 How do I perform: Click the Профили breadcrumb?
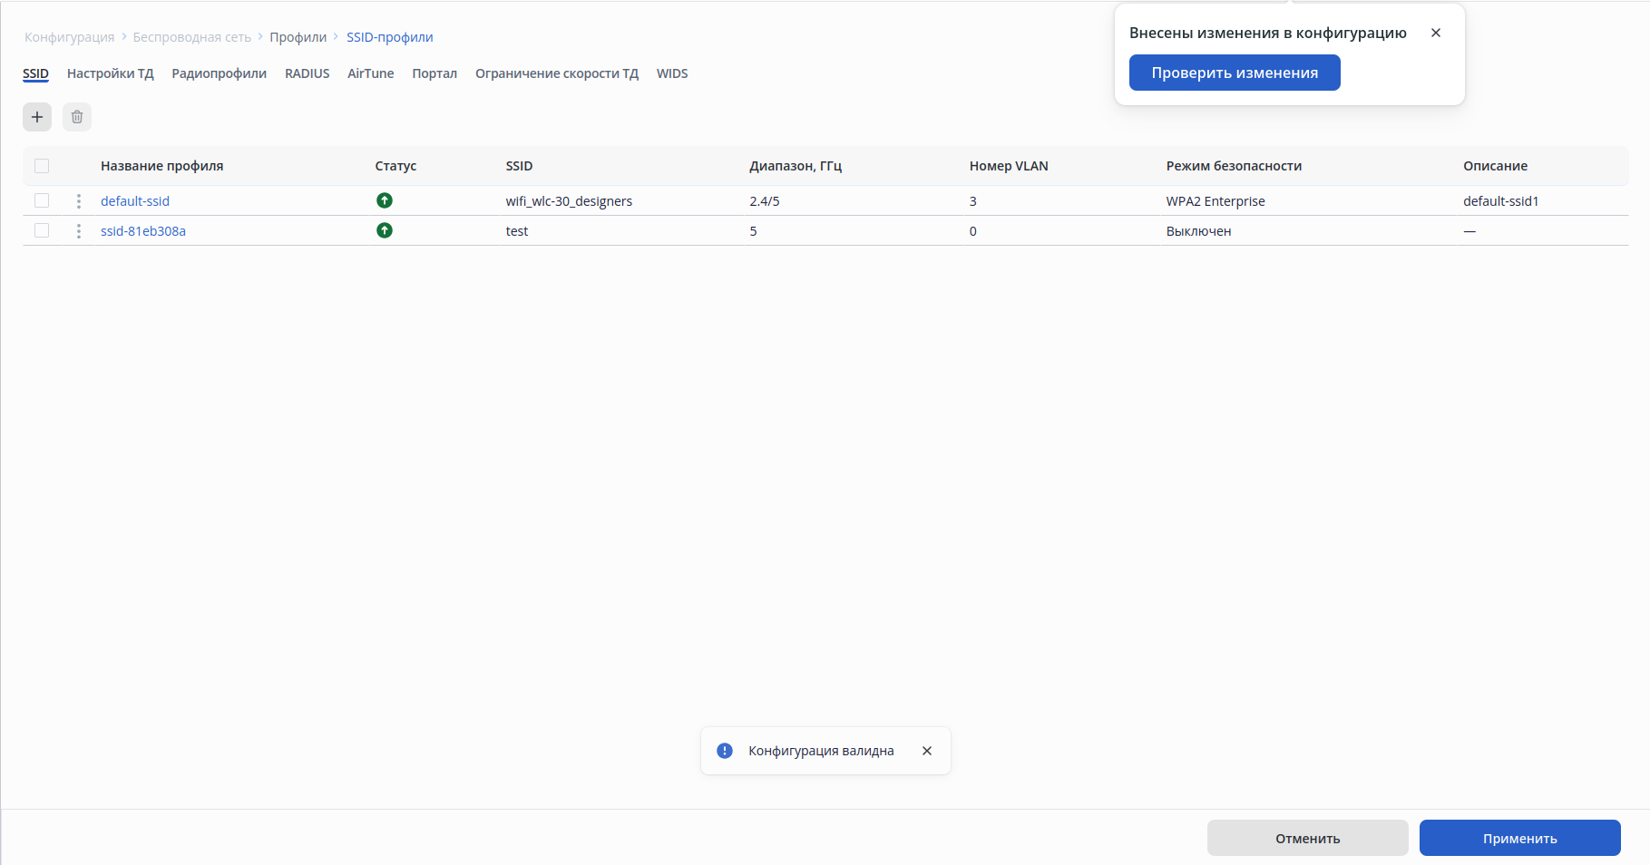[x=298, y=37]
